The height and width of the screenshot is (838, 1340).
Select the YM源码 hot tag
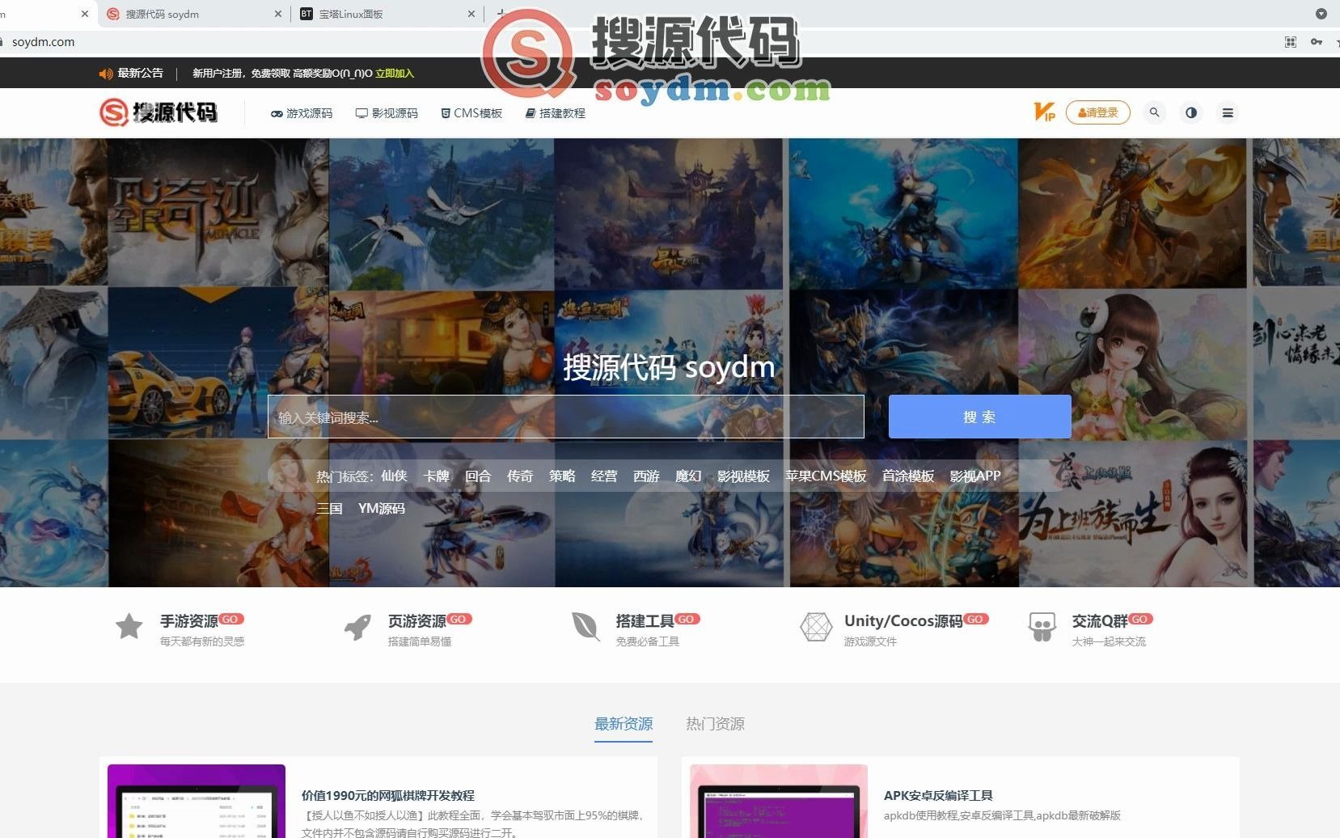[382, 508]
